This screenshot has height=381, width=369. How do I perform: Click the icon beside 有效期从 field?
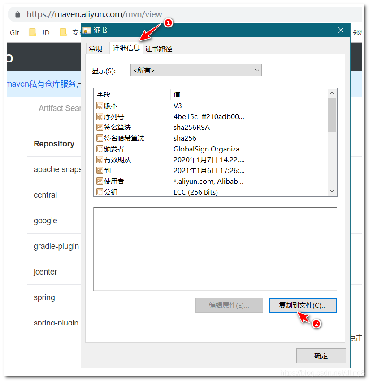coord(100,159)
